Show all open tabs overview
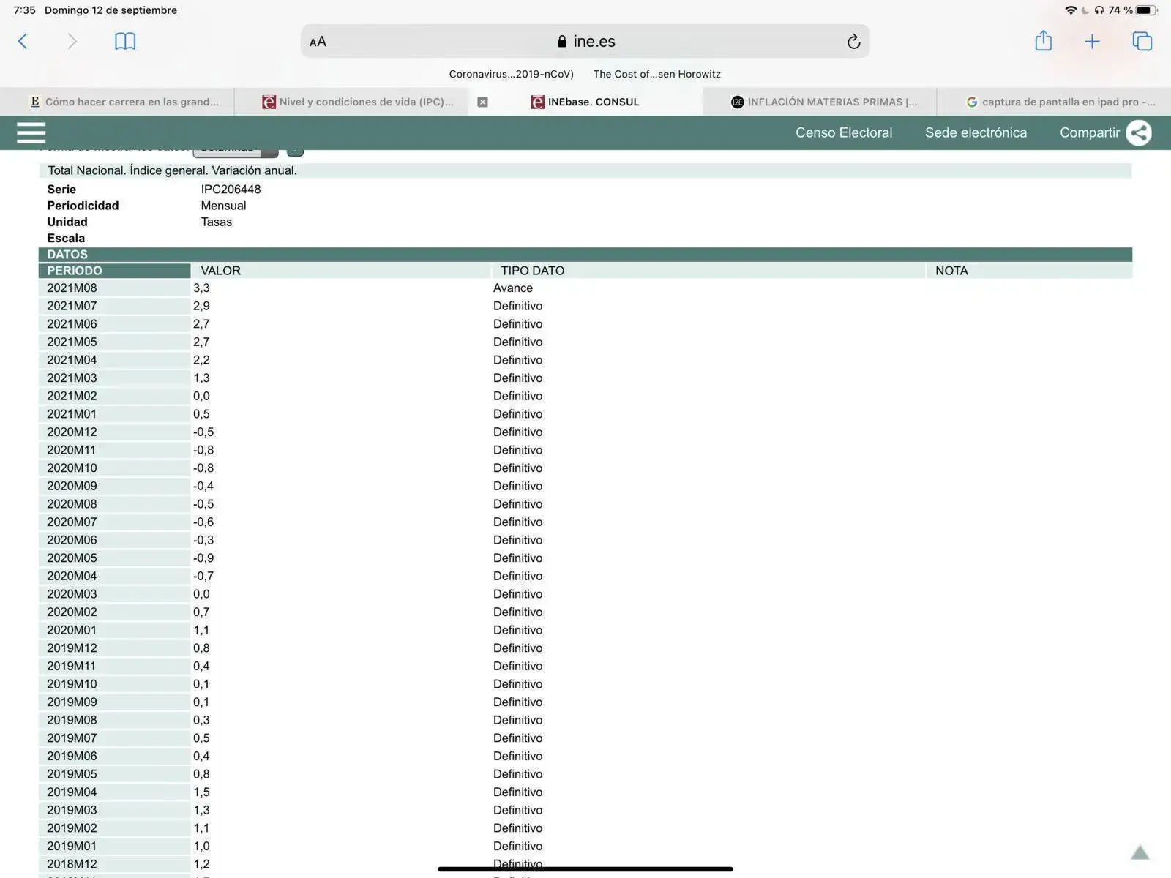 1142,42
